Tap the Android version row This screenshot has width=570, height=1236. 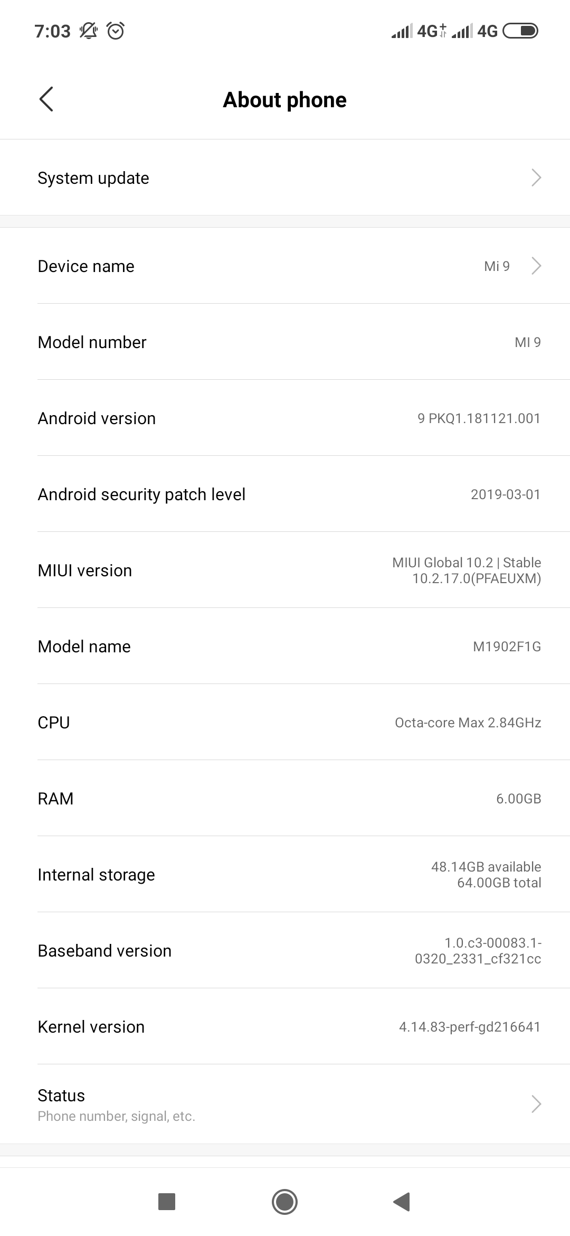(x=285, y=418)
